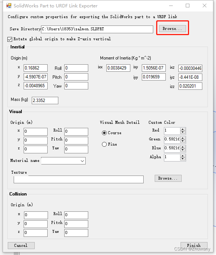The image size is (216, 255).
Task: Click the Inertial Pitch field
Action: [x=76, y=77]
